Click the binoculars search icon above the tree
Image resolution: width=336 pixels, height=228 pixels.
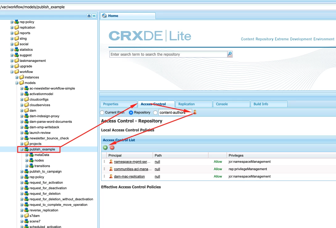pos(89,16)
